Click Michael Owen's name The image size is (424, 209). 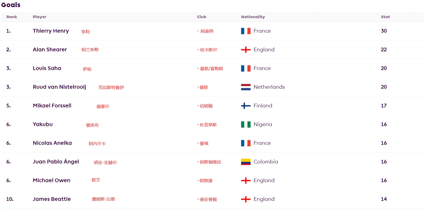click(x=52, y=180)
